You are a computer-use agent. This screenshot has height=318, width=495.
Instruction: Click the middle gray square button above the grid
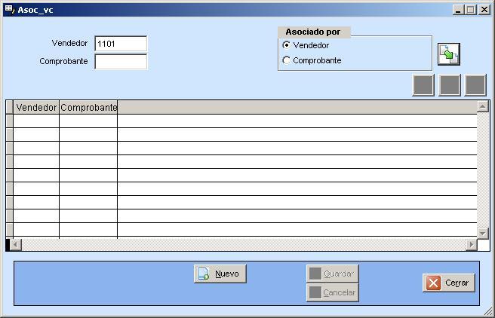[x=450, y=85]
